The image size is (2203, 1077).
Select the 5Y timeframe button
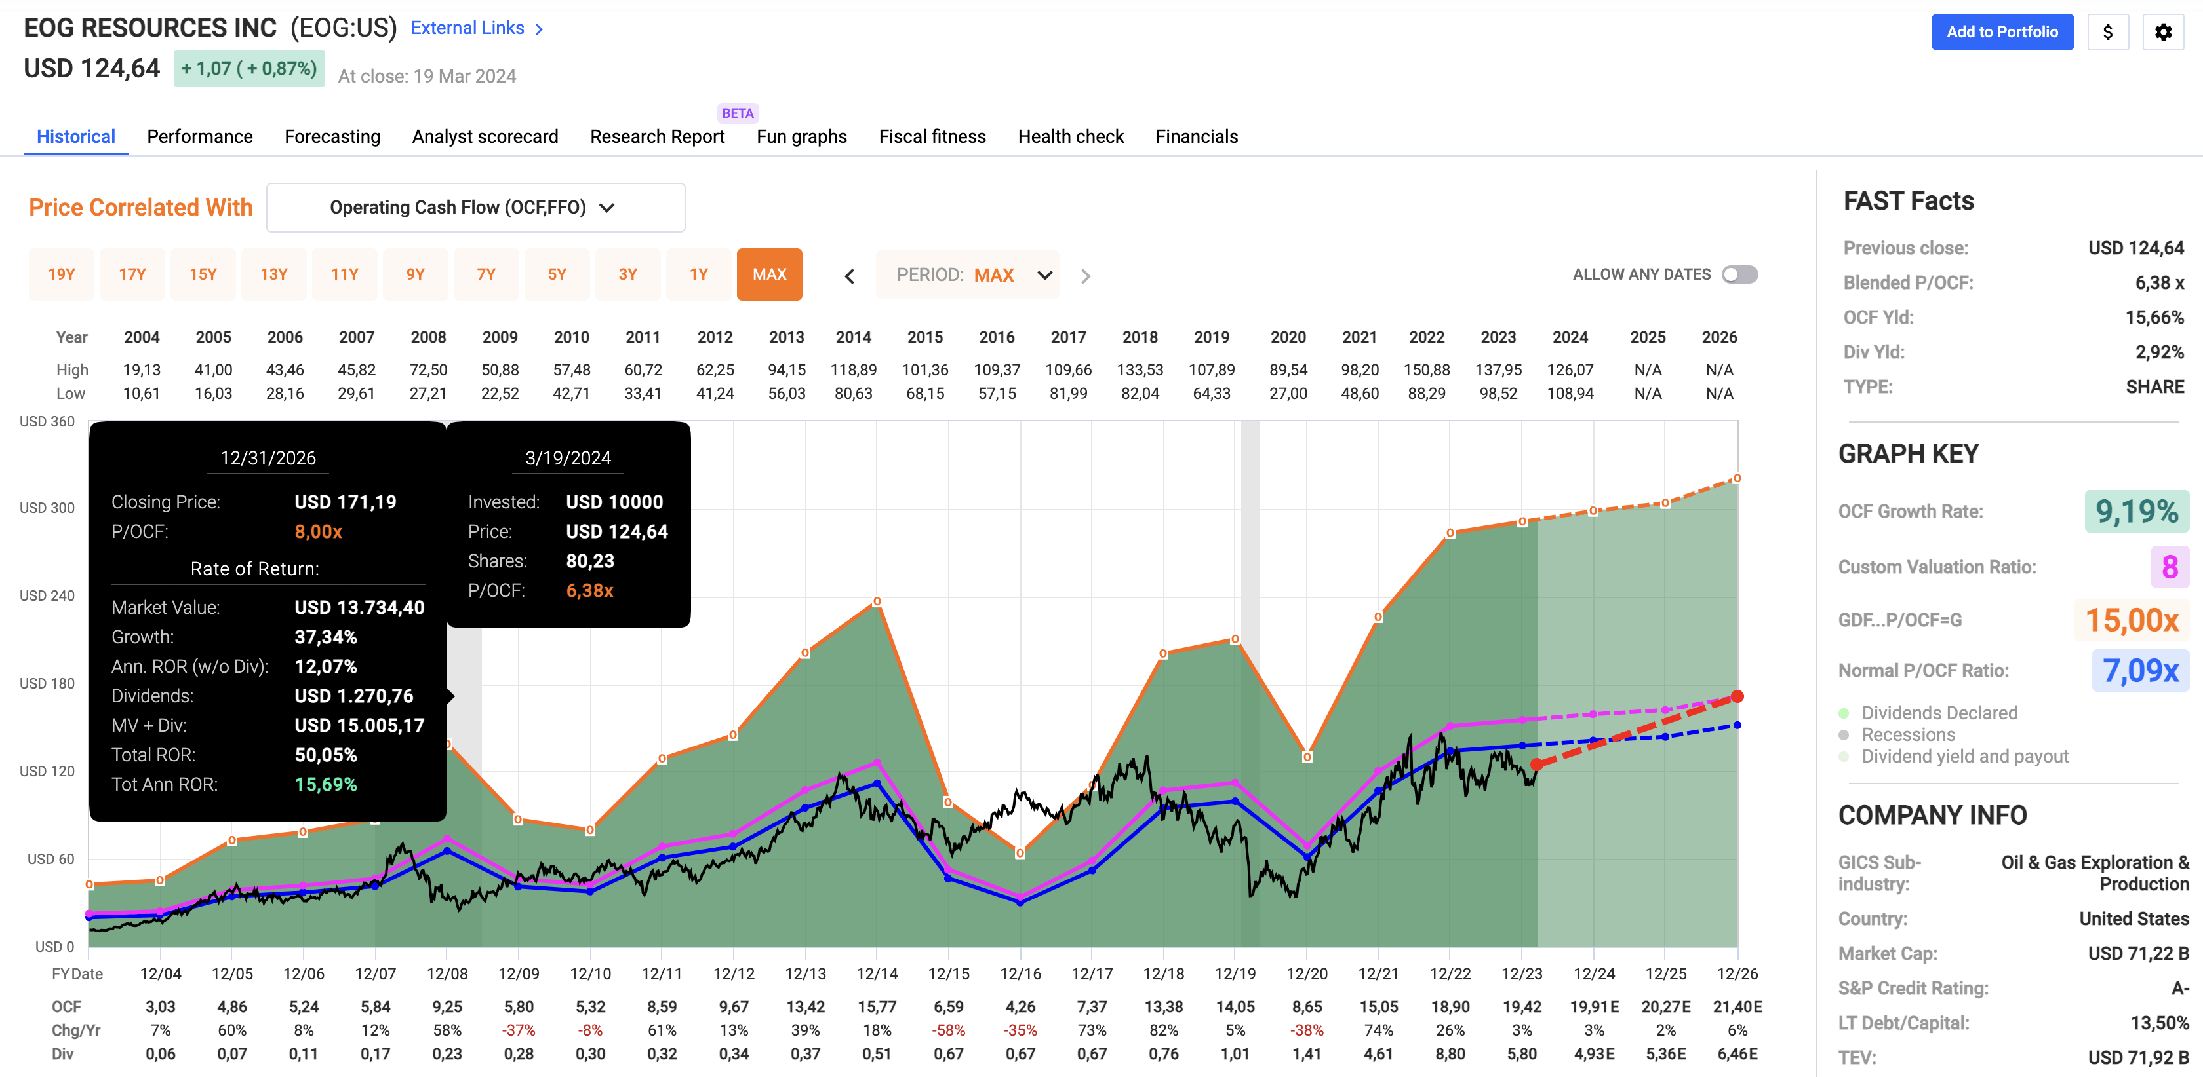pyautogui.click(x=557, y=274)
